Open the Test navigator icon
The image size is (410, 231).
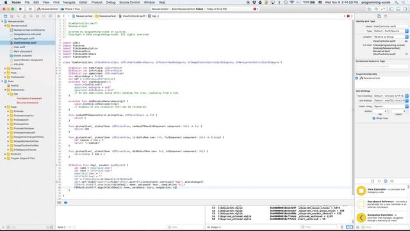click(x=31, y=16)
